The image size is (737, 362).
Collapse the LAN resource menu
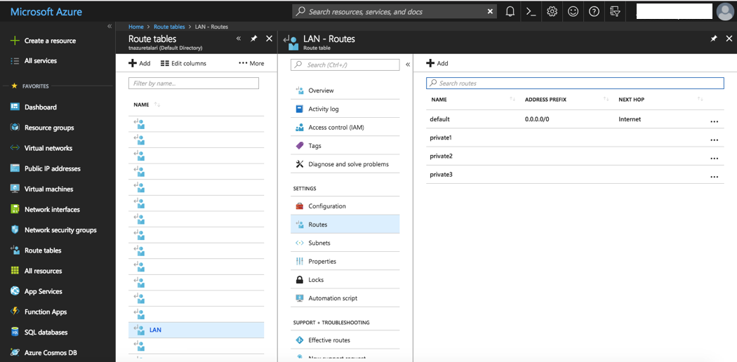coord(408,65)
